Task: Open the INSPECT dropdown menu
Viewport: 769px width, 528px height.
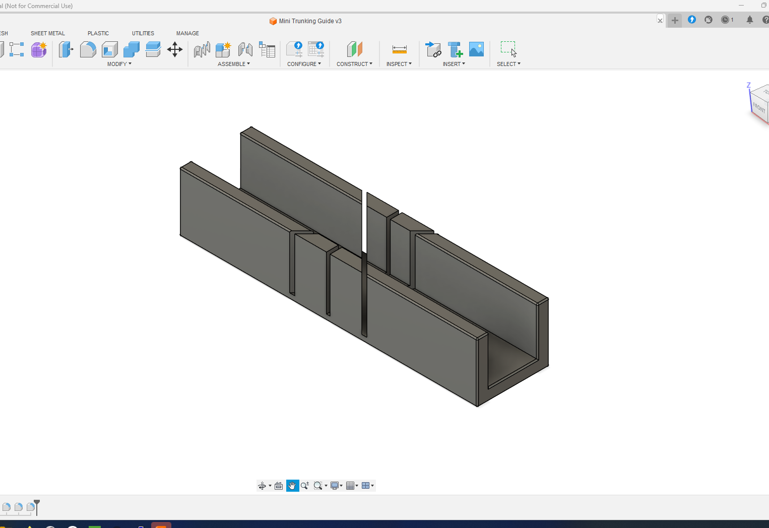Action: coord(399,64)
